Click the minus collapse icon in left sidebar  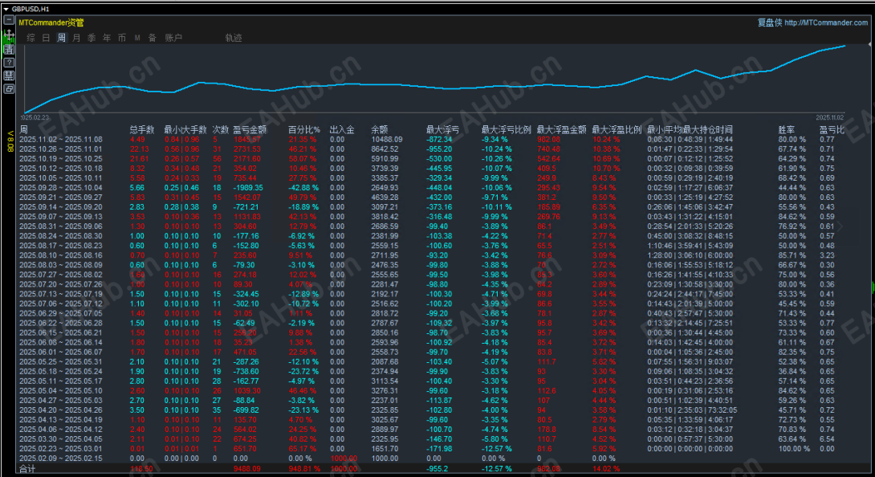tap(9, 20)
